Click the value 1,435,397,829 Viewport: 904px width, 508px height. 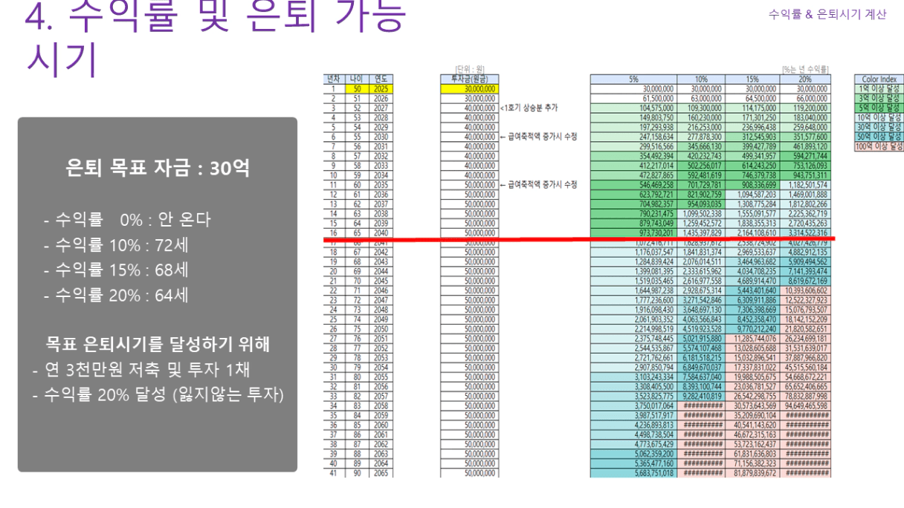702,232
